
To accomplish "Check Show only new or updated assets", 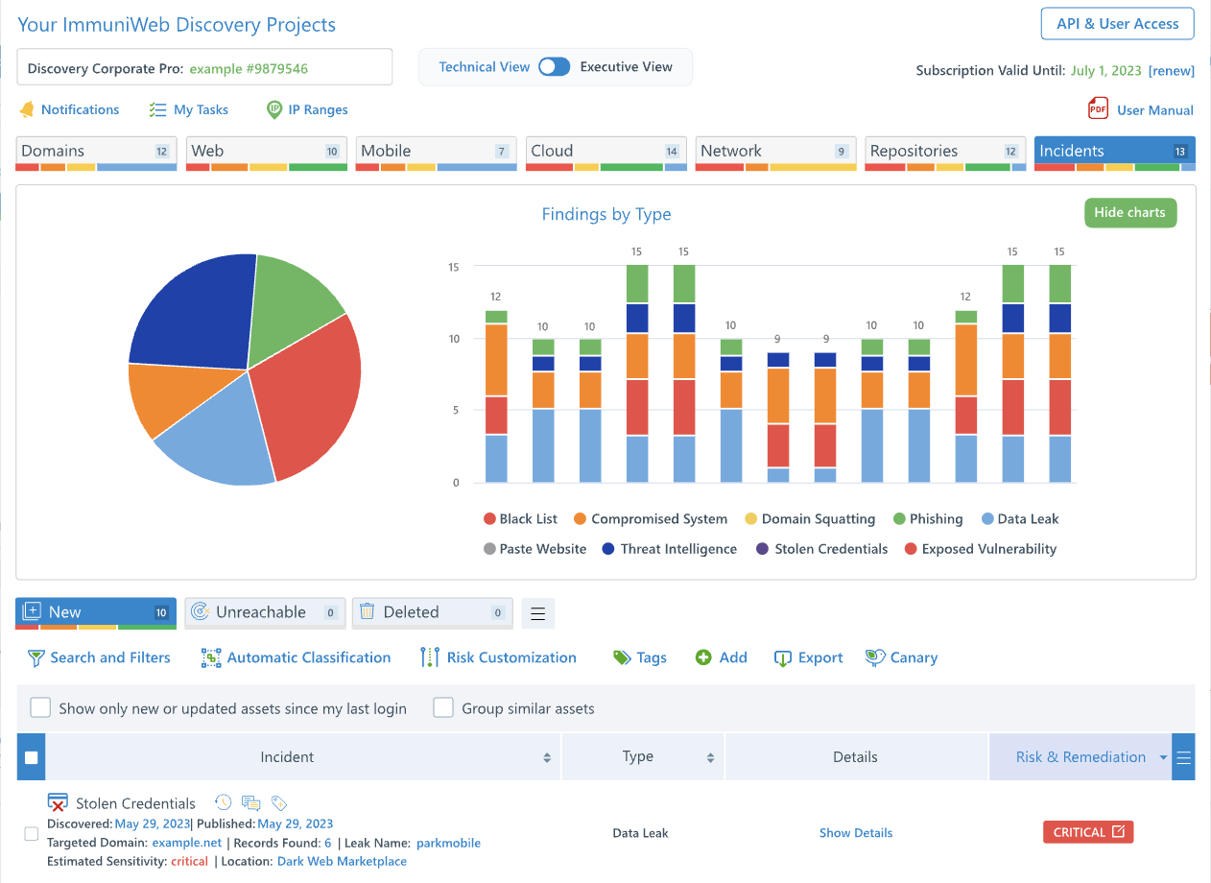I will point(40,708).
